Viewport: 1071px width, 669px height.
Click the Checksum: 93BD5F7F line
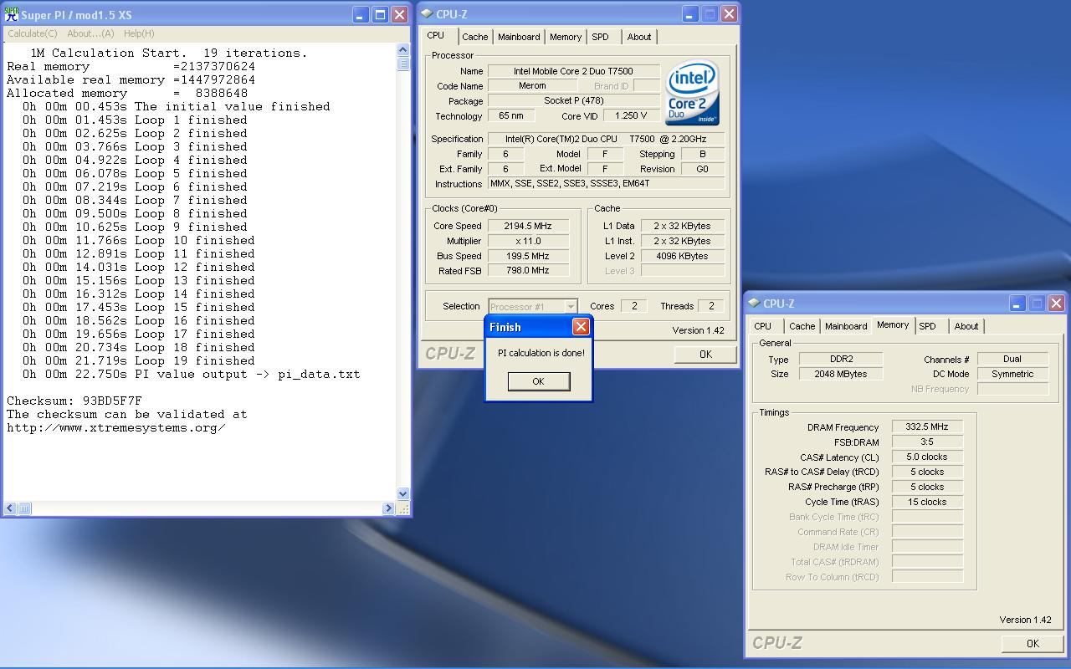[x=74, y=401]
